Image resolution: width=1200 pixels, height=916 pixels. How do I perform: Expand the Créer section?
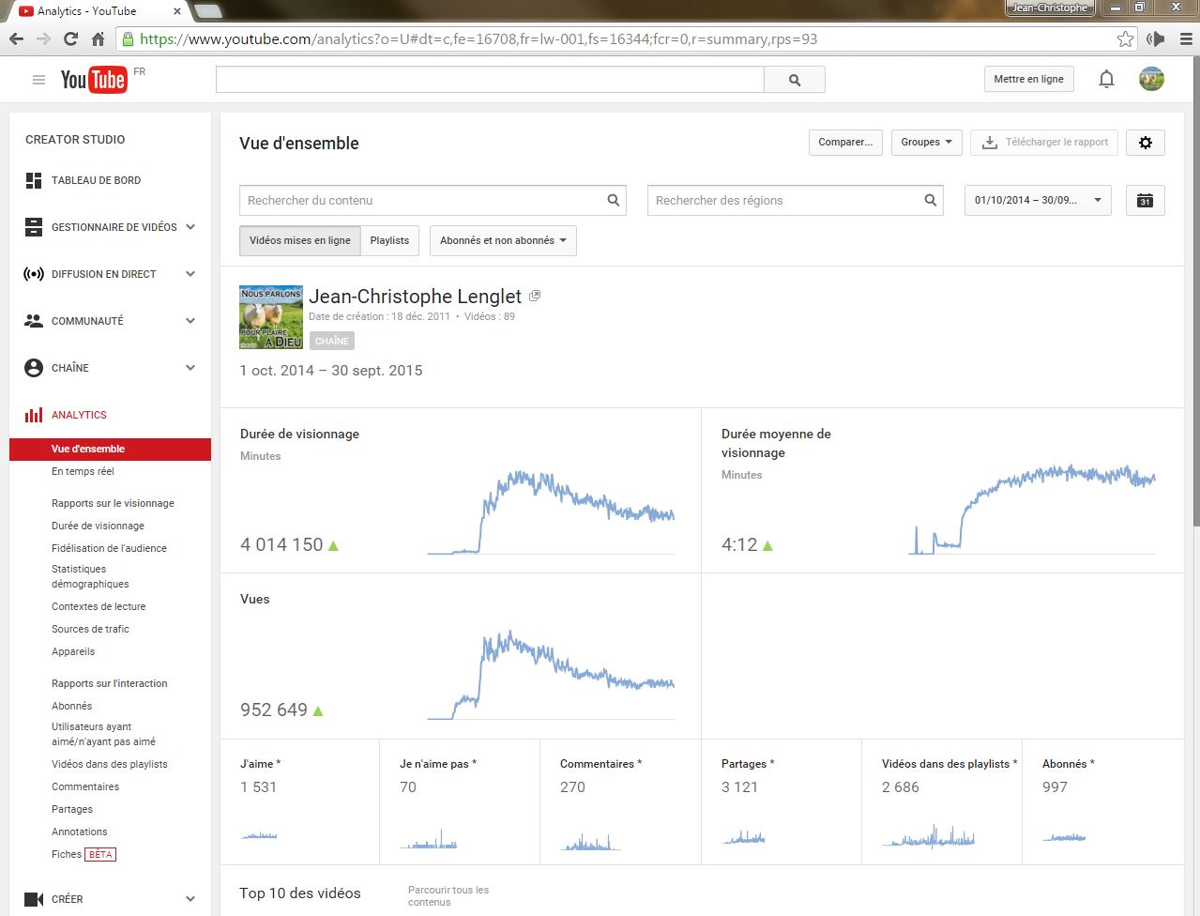click(x=190, y=899)
